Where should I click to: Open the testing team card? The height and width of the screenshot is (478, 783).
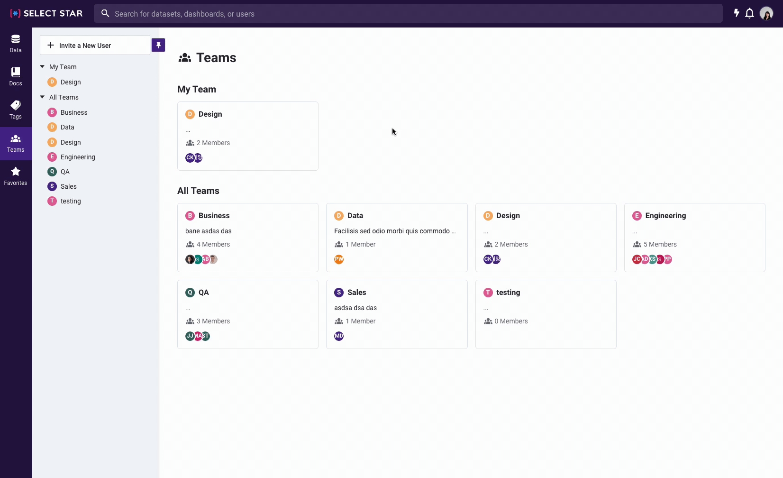click(546, 314)
